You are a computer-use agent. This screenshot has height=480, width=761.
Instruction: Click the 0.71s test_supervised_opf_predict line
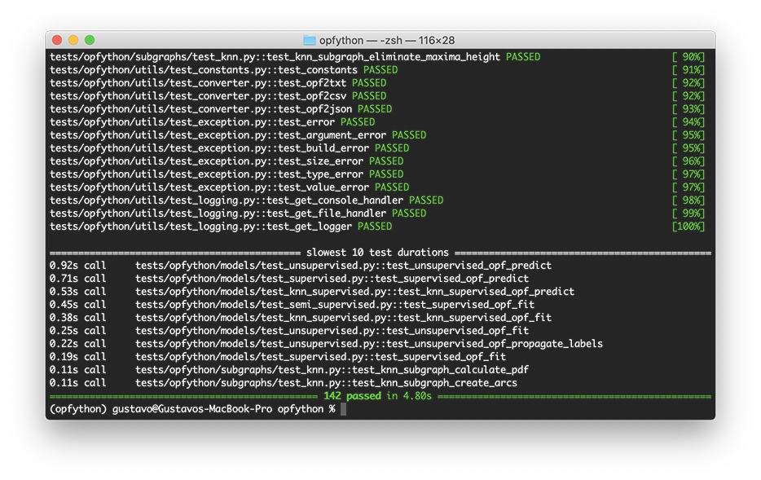pos(289,279)
